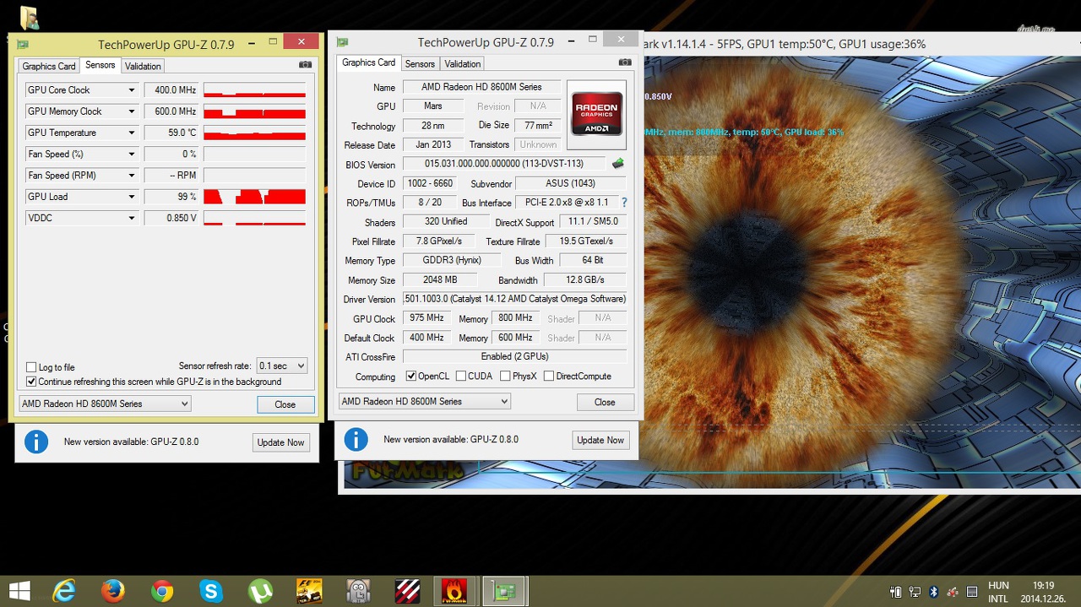
Task: Open Skype from the taskbar
Action: coord(211,591)
